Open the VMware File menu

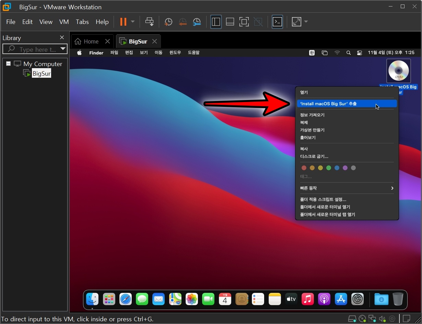11,22
